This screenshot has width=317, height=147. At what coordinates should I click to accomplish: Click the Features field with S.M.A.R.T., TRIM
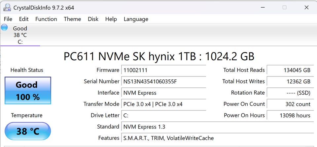pyautogui.click(x=217, y=138)
